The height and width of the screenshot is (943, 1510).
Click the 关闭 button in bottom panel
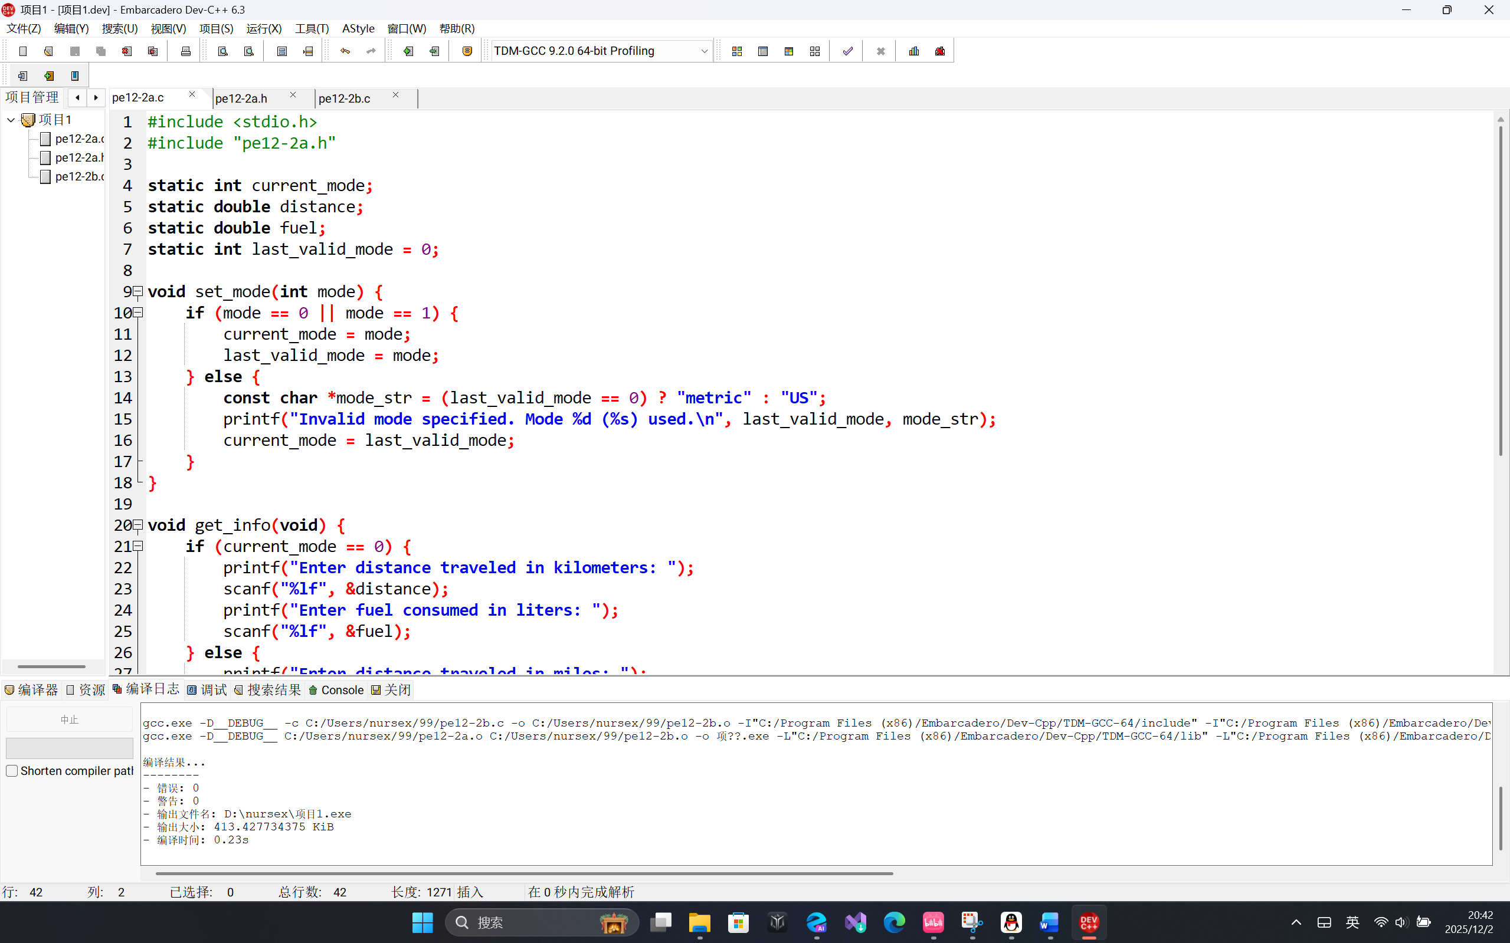tap(391, 690)
